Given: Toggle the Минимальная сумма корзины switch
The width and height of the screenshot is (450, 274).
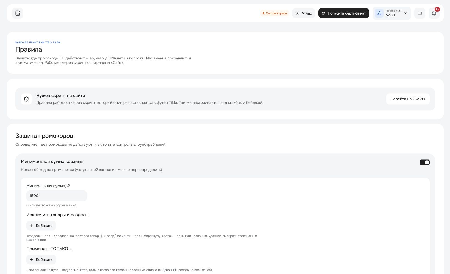Looking at the screenshot, I should (424, 162).
